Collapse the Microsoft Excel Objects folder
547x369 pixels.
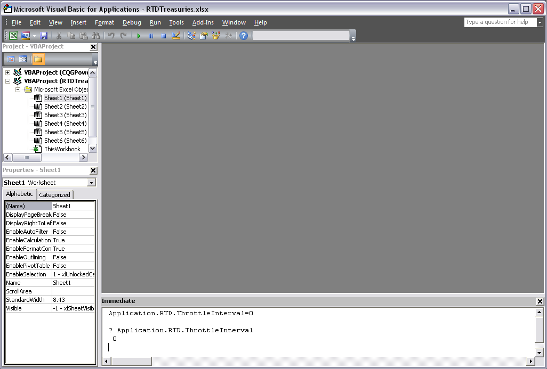tap(18, 89)
